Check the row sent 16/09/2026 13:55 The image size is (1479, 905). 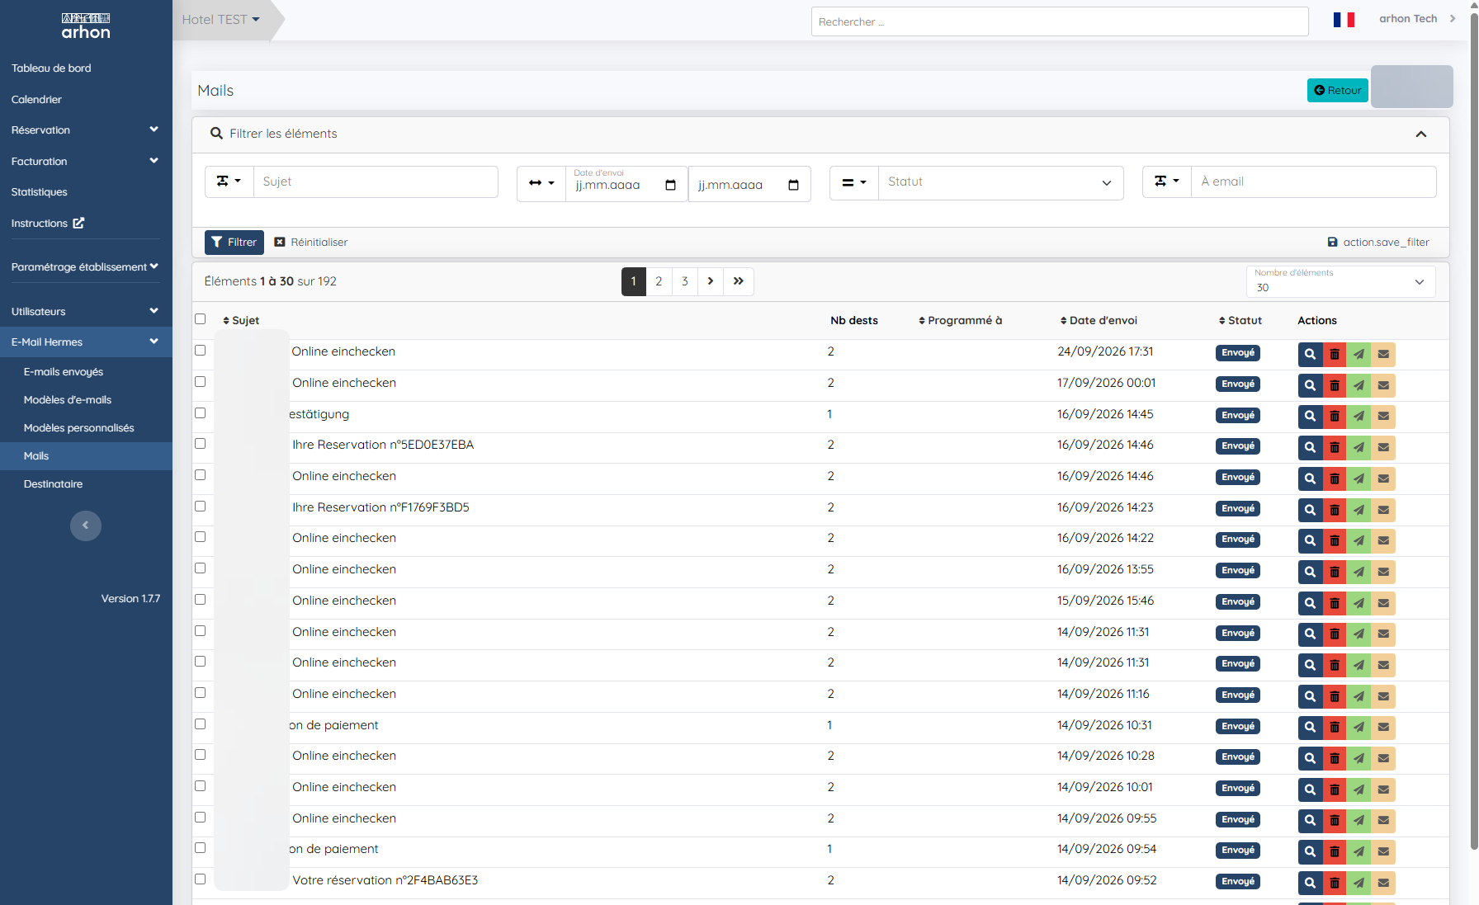coord(200,568)
